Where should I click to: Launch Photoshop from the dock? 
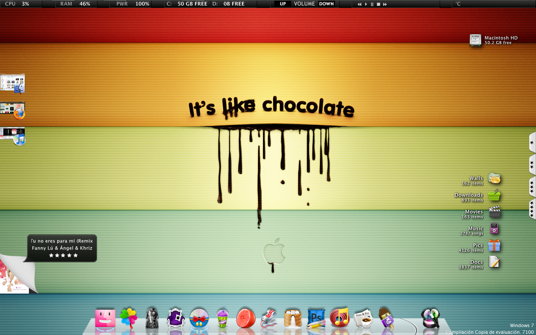316,318
